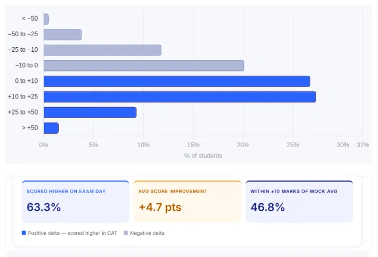Select the "−10 to 0" bar
The image size is (378, 257).
144,66
